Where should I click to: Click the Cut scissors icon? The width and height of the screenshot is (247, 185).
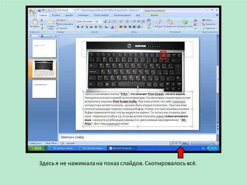41,20
